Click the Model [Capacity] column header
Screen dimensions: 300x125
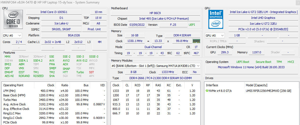point(256,85)
